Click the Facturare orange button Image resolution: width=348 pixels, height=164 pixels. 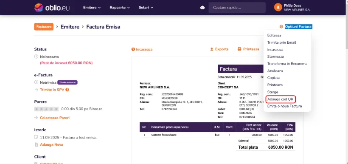pyautogui.click(x=44, y=27)
